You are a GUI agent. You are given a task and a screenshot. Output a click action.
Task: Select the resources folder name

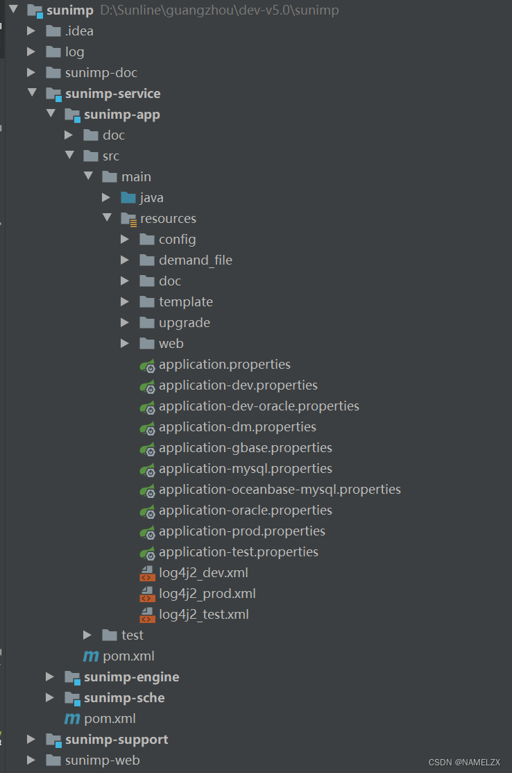coord(168,218)
